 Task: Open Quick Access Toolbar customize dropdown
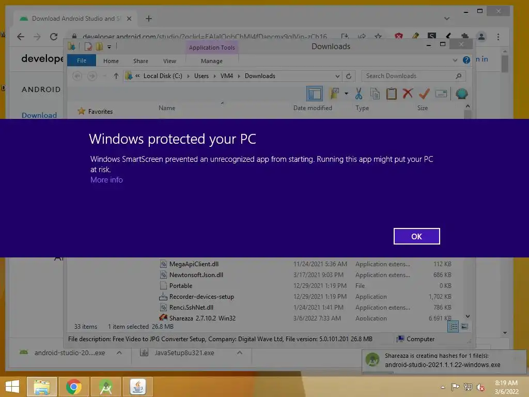(x=110, y=47)
